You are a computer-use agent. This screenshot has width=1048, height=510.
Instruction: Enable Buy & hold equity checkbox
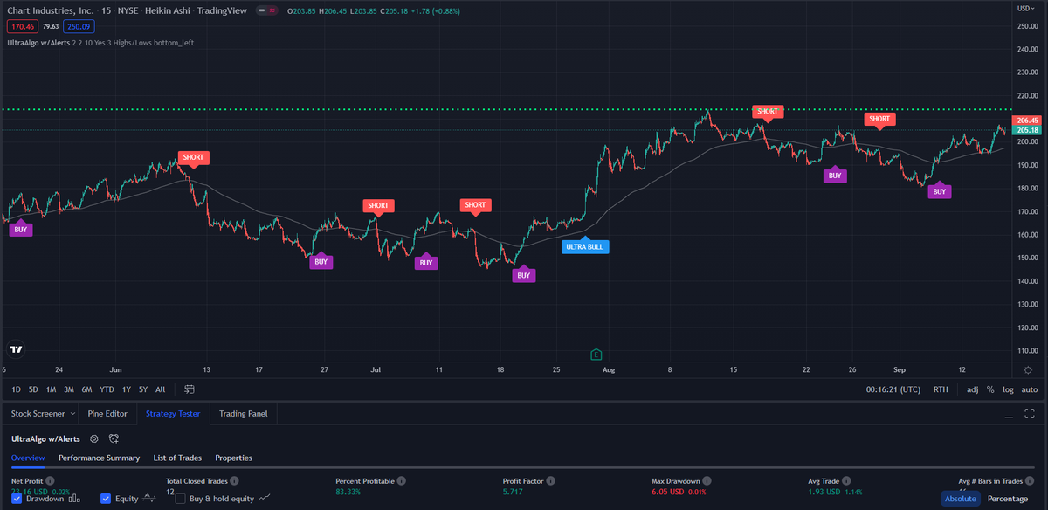(181, 499)
